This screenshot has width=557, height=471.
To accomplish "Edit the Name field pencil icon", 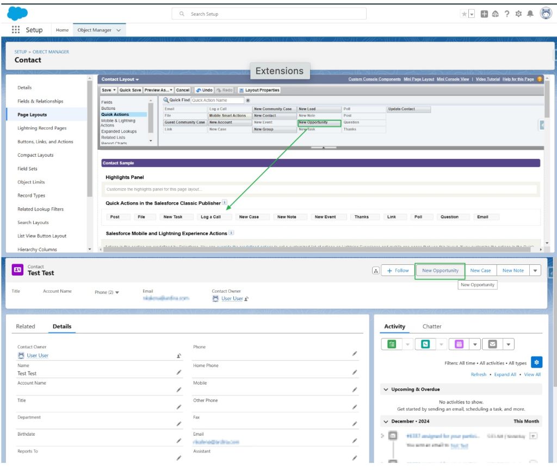I will (x=178, y=373).
